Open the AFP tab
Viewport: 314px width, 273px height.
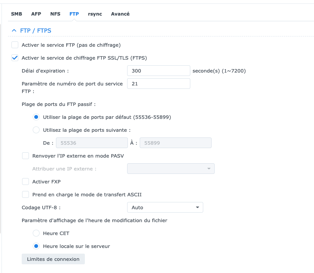[36, 14]
